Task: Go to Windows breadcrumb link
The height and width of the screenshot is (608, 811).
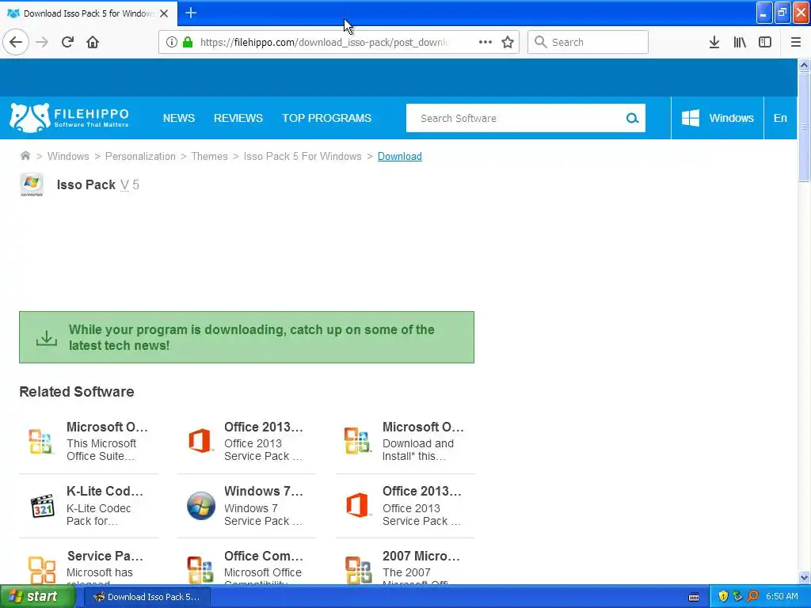Action: (x=68, y=156)
